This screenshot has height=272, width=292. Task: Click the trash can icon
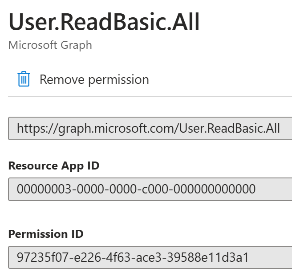[24, 79]
